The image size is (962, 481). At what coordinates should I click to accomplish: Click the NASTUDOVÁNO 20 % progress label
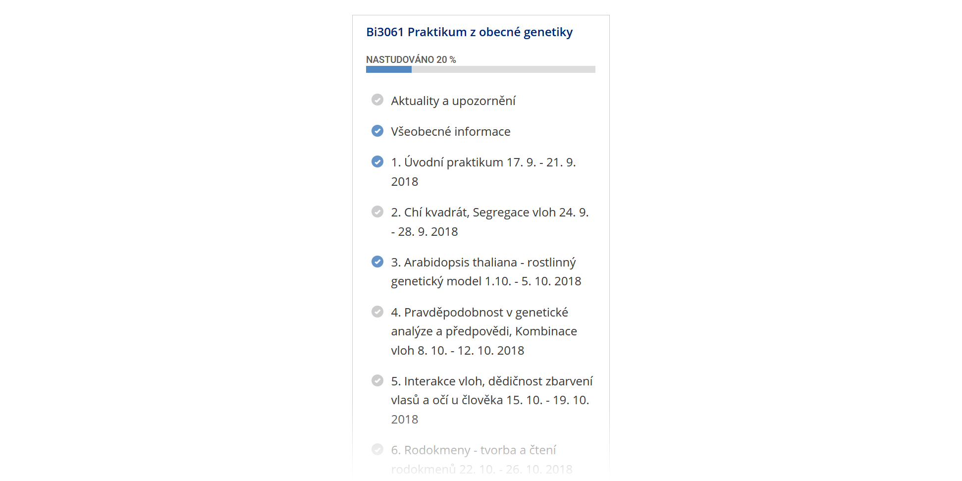point(411,59)
